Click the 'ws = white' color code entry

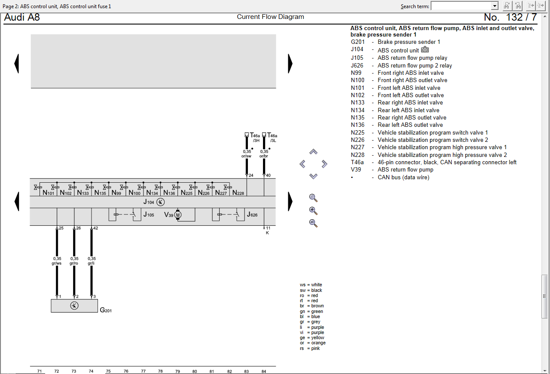pos(311,285)
